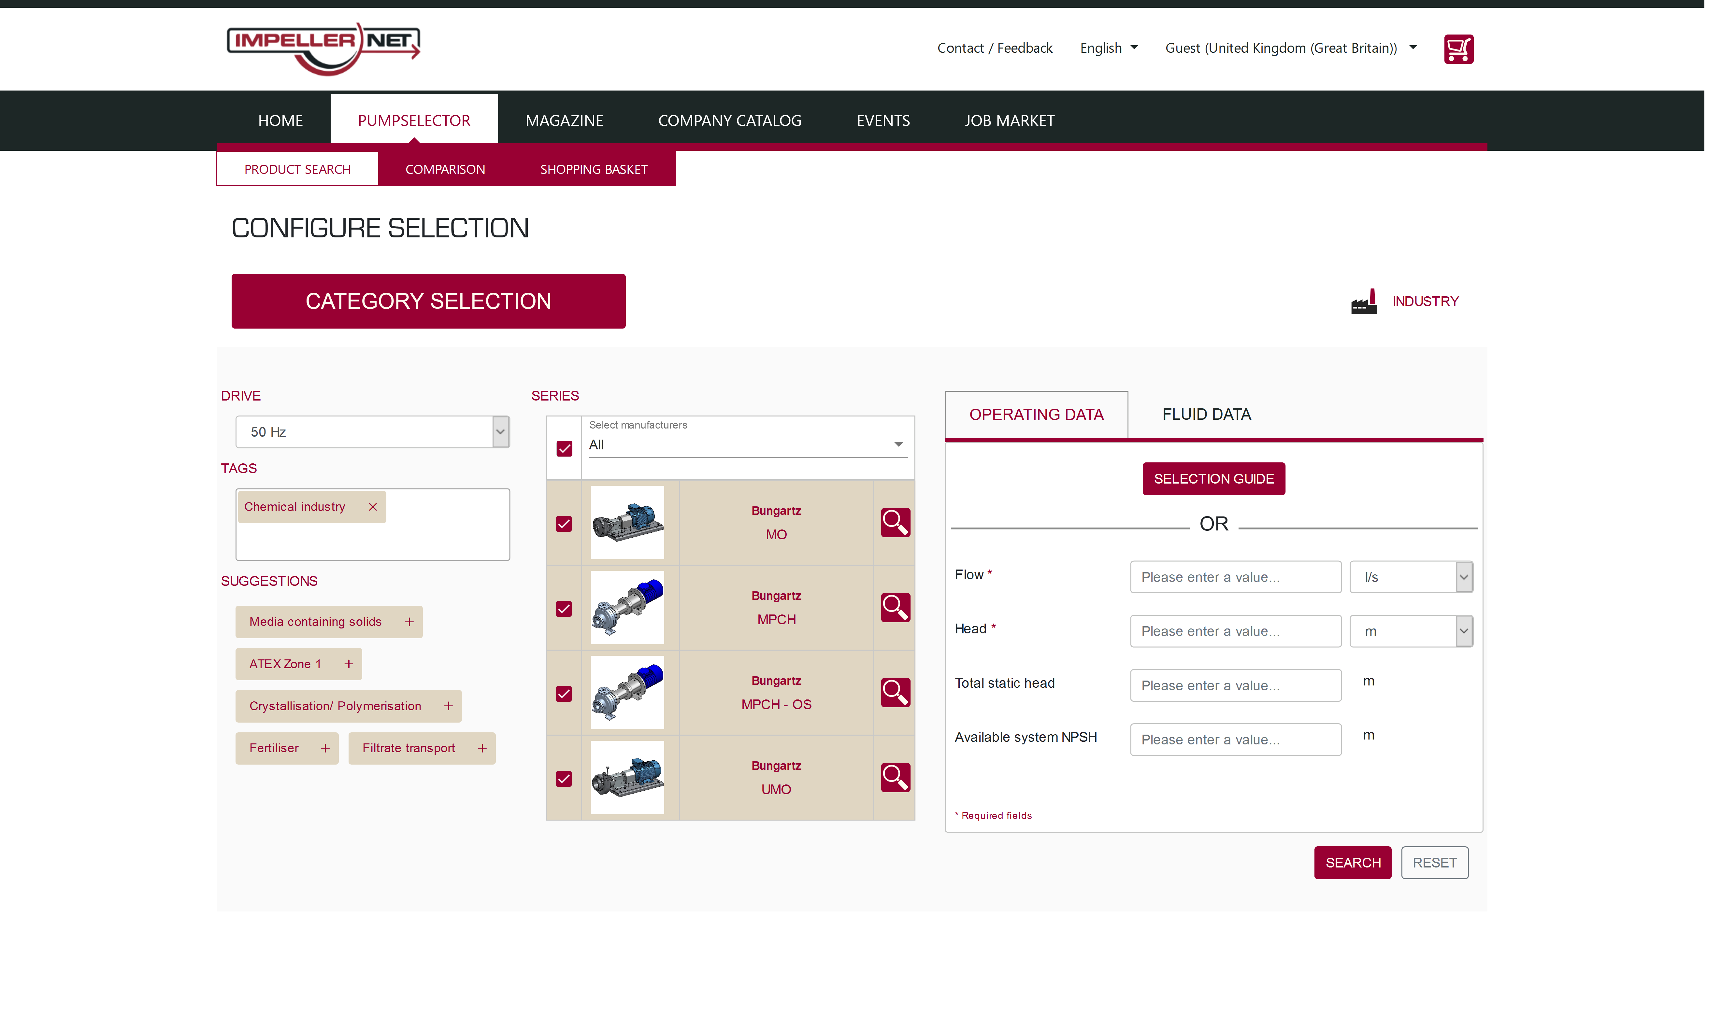Uncheck the Bungartz MO series checkbox
This screenshot has height=1015, width=1721.
pyautogui.click(x=564, y=524)
